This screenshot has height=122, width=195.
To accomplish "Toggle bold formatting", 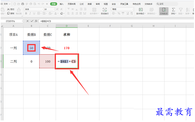I will 26,13.
